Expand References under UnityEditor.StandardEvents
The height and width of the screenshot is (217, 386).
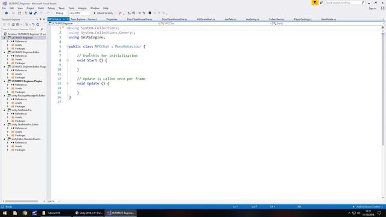tap(8, 142)
